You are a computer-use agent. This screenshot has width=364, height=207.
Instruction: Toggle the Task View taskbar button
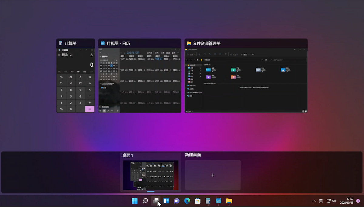coord(156,201)
